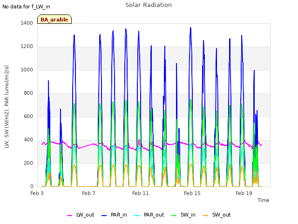Click the Feb 15 x-axis tick label
This screenshot has height=224, width=298.
pyautogui.click(x=192, y=193)
